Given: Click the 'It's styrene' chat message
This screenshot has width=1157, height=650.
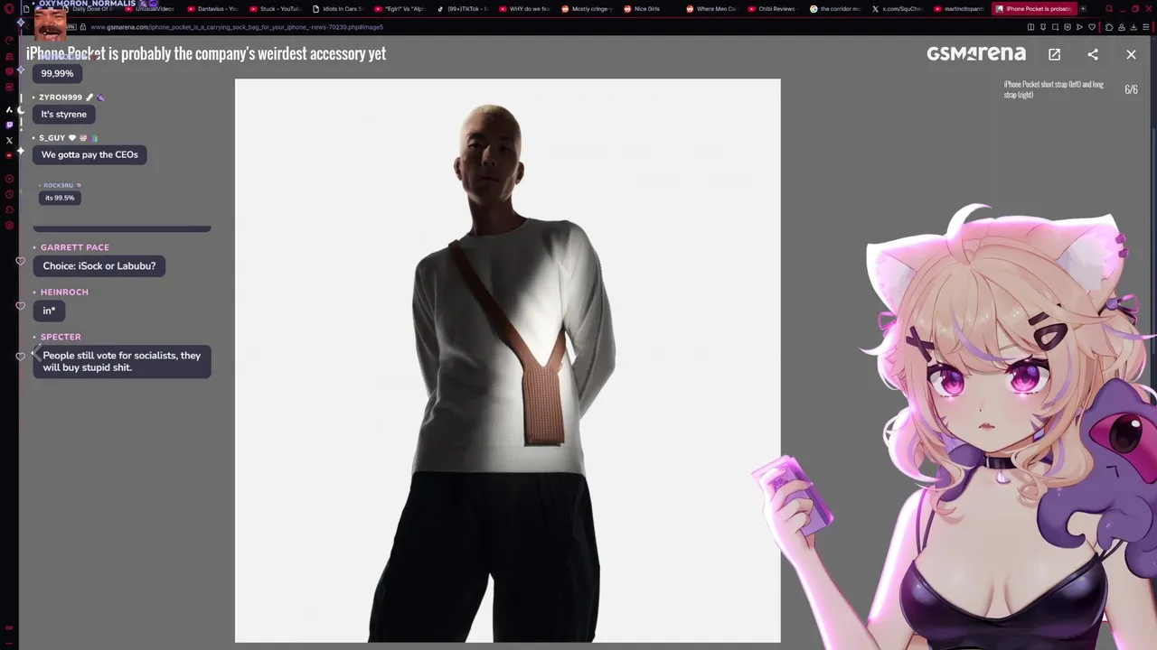Looking at the screenshot, I should coord(64,114).
